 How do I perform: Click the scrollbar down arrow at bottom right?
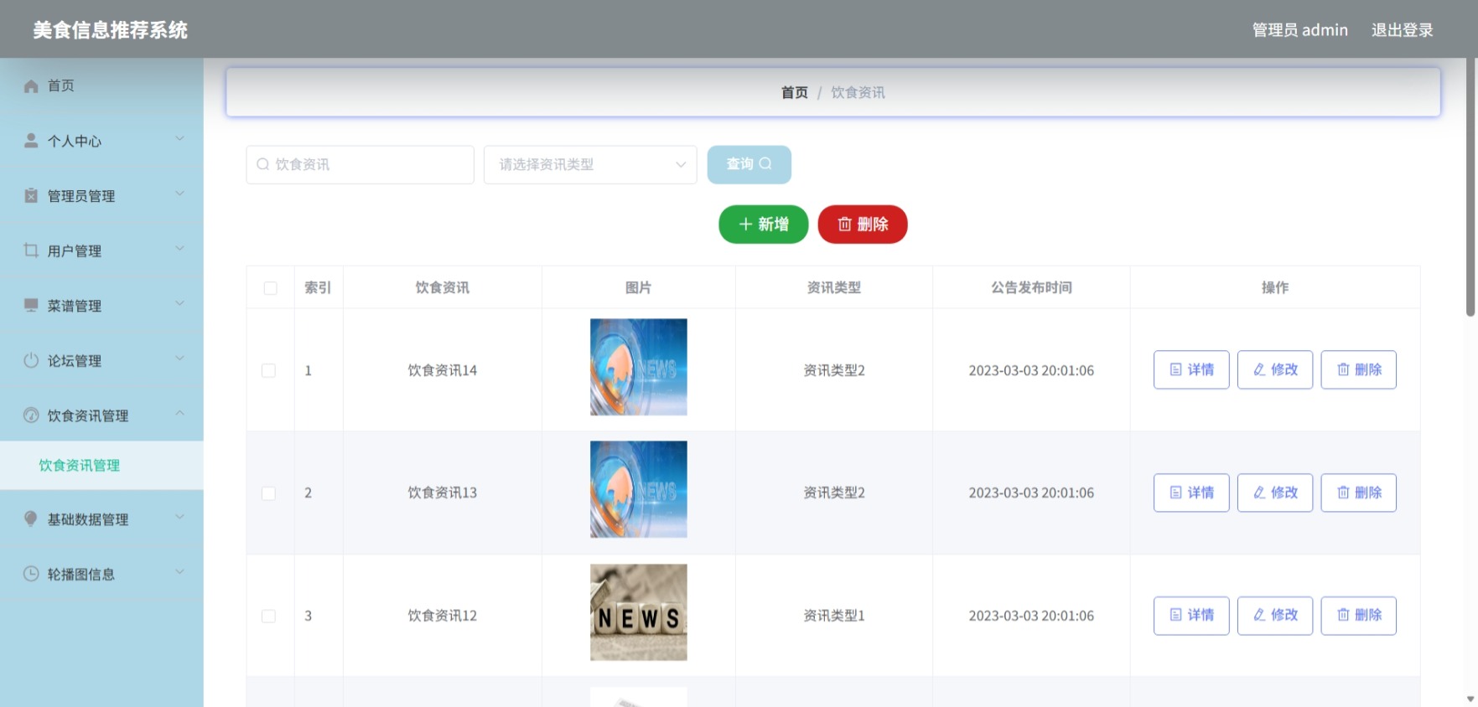point(1470,699)
